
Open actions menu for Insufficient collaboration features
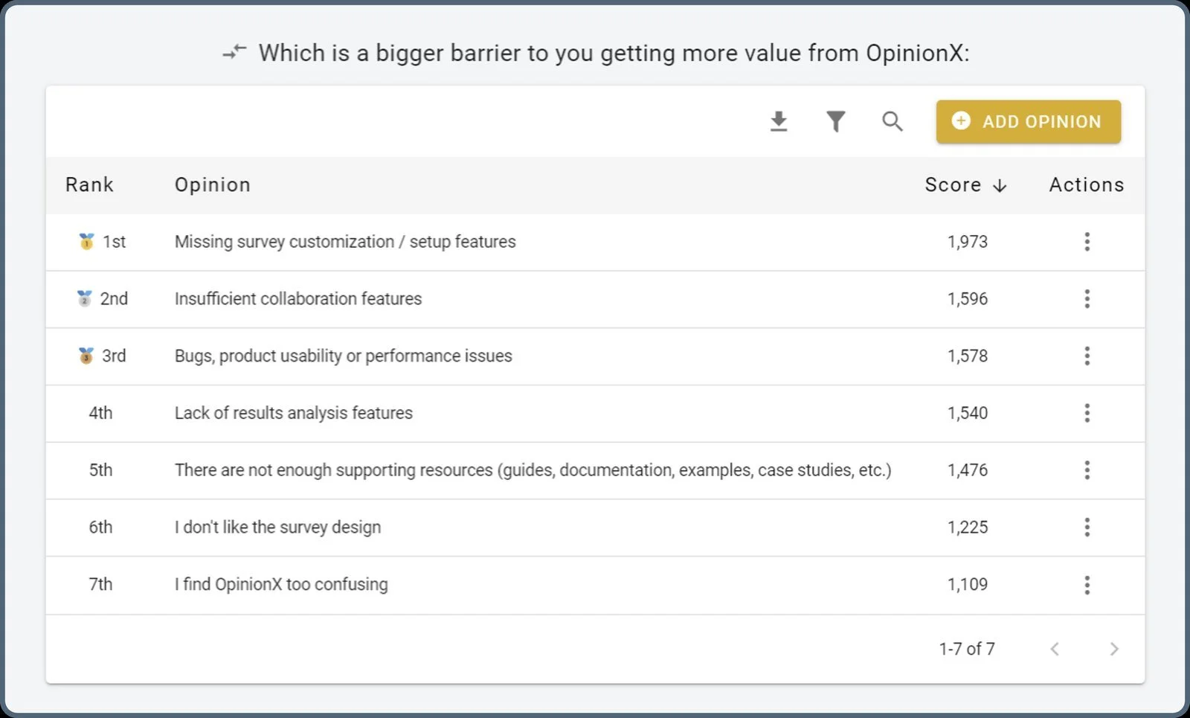click(1087, 298)
